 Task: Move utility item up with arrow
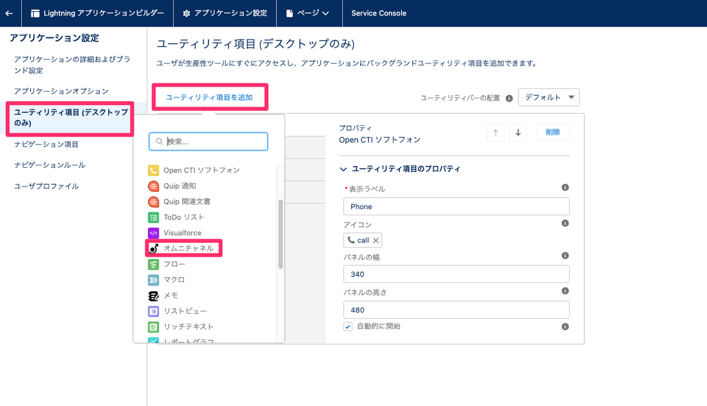[x=495, y=132]
